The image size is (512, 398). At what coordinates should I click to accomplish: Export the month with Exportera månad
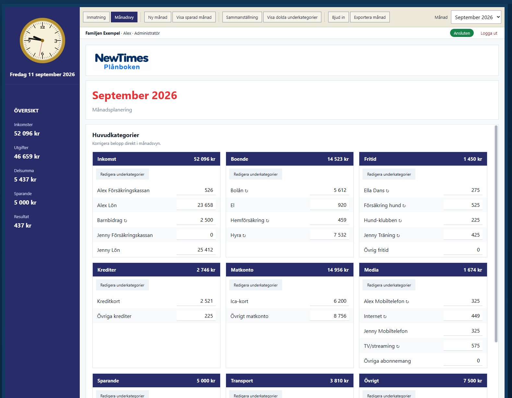370,17
